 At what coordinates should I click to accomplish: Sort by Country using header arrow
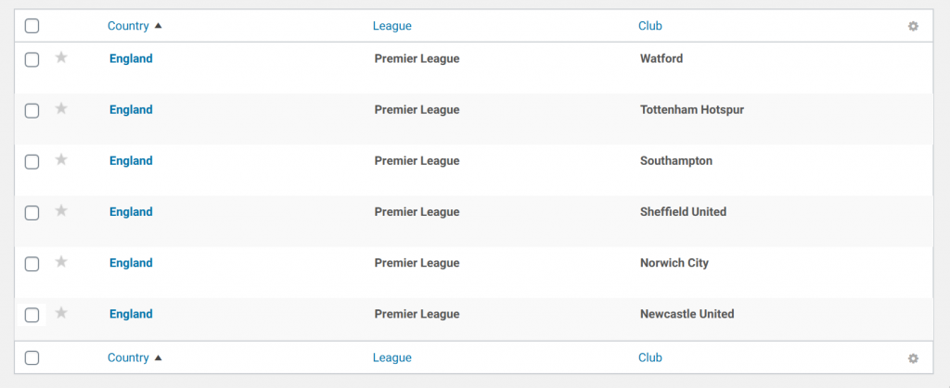tap(158, 26)
